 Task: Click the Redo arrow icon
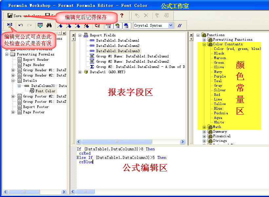pos(30,25)
